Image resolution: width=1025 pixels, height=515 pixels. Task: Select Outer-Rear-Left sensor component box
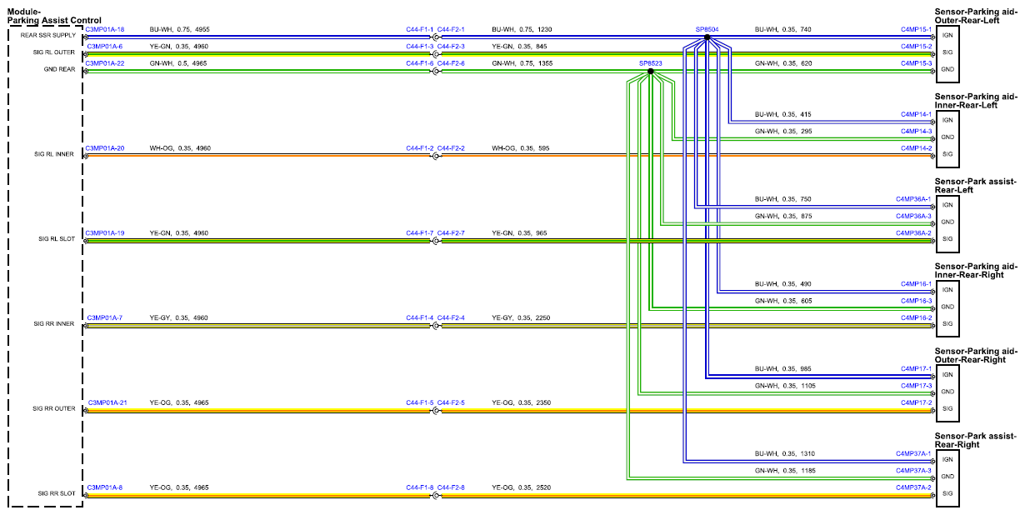coord(948,52)
